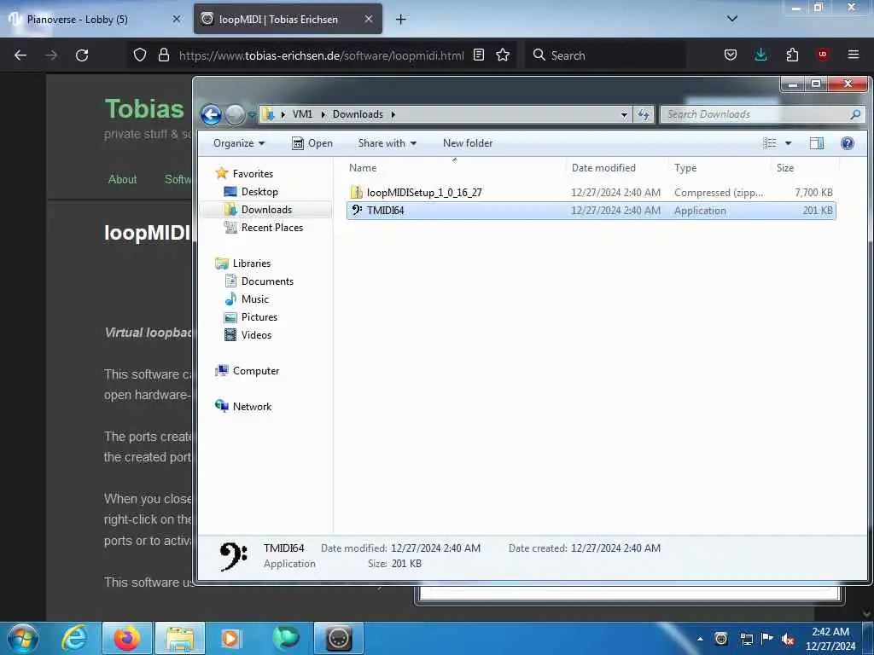The height and width of the screenshot is (655, 874).
Task: Expand arrow after Downloads breadcrumb
Action: click(393, 114)
